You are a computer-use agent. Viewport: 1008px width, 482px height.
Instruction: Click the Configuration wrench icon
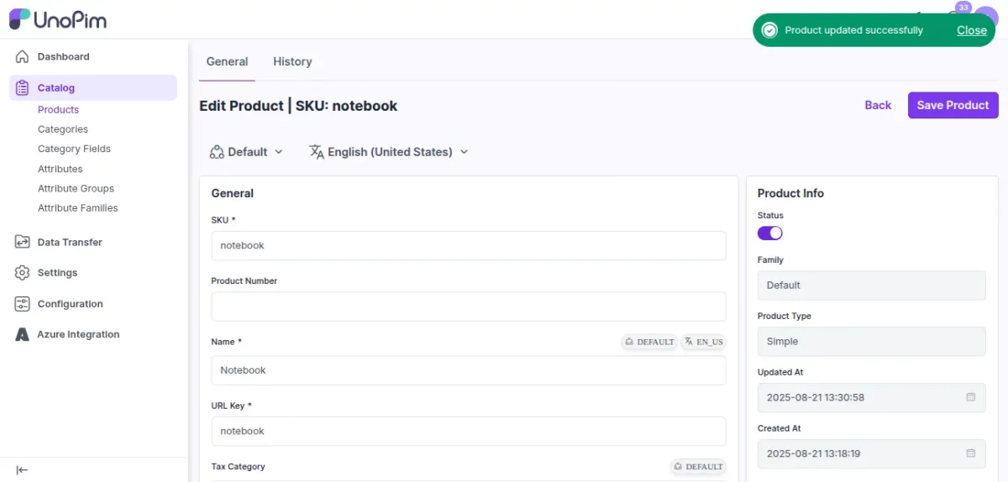(x=23, y=304)
